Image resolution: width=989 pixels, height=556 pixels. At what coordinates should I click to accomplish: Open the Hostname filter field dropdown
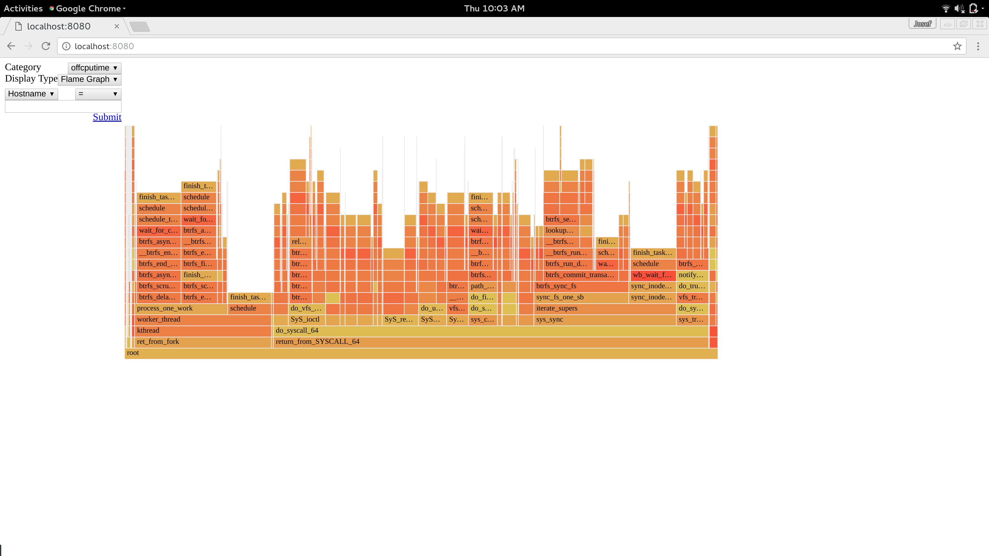(31, 94)
